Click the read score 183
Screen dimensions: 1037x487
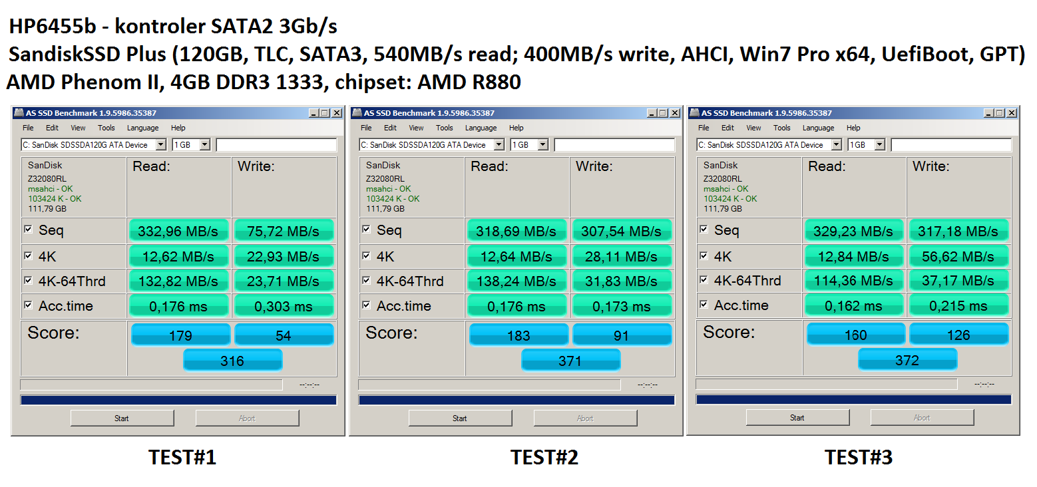coord(518,335)
